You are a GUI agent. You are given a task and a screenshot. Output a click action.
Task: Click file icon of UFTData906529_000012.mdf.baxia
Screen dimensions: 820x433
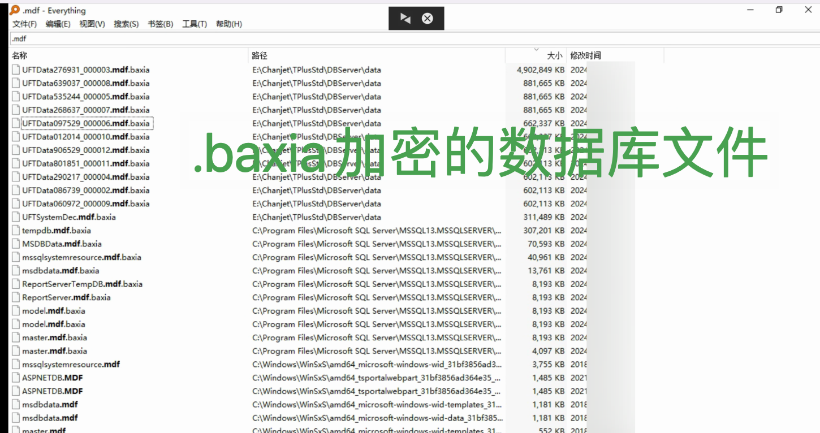(16, 150)
